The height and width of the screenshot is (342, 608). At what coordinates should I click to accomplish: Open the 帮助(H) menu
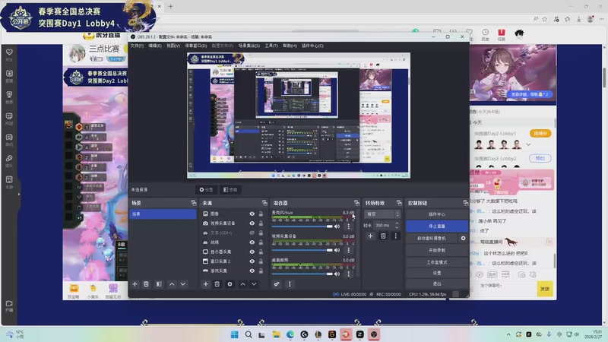coord(290,46)
